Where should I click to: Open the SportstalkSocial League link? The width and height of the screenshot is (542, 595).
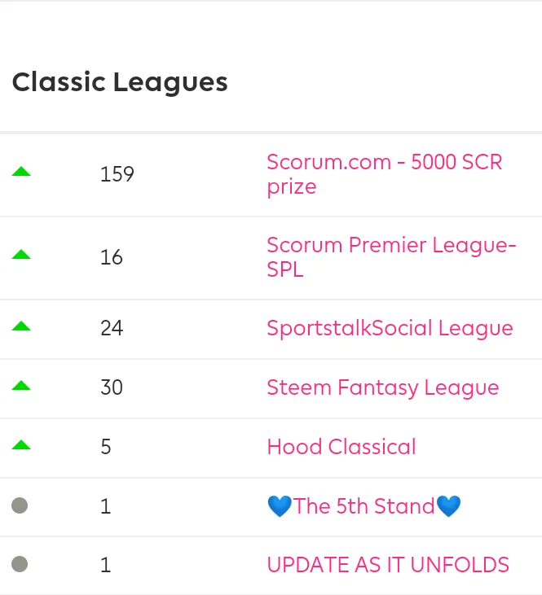tap(390, 328)
